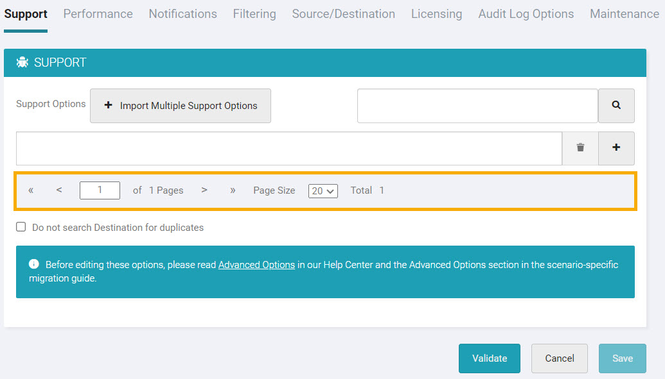The image size is (665, 379).
Task: Go to first page using double-left arrow
Action: pyautogui.click(x=31, y=190)
